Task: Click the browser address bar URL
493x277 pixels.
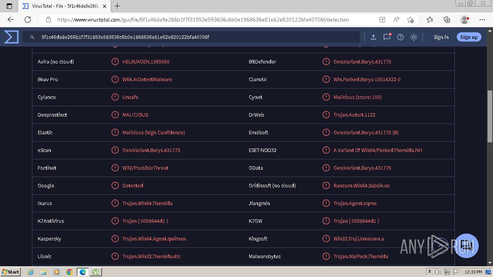Action: 203,20
